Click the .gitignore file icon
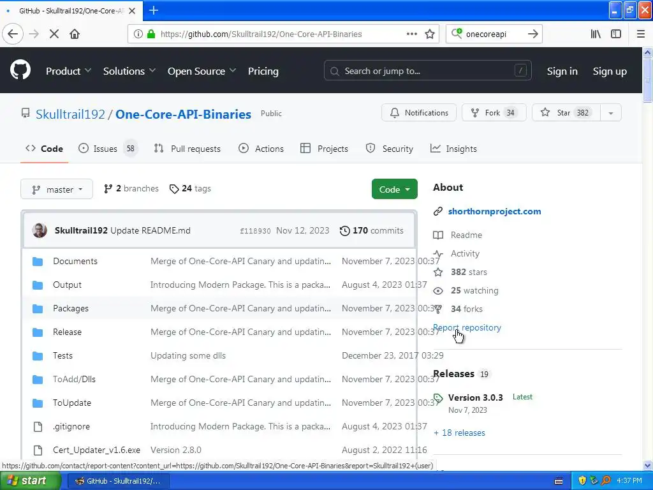This screenshot has width=653, height=490. [38, 427]
